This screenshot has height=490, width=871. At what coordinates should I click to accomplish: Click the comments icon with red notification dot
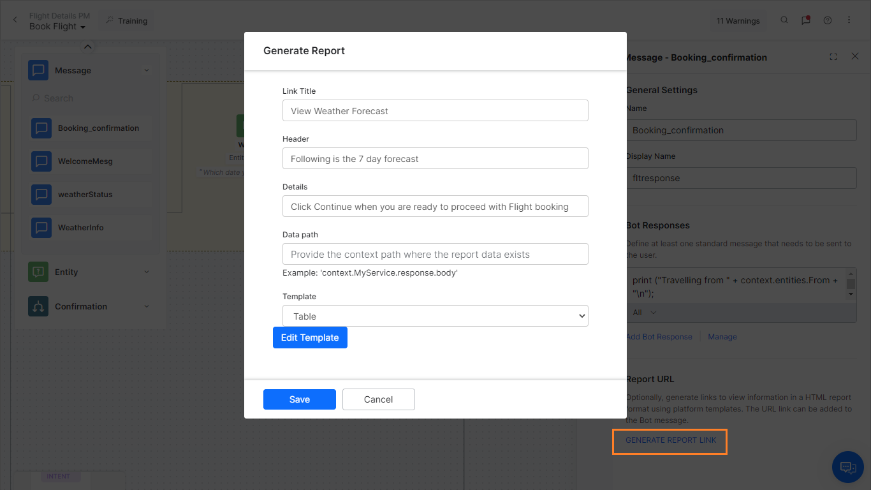click(805, 20)
